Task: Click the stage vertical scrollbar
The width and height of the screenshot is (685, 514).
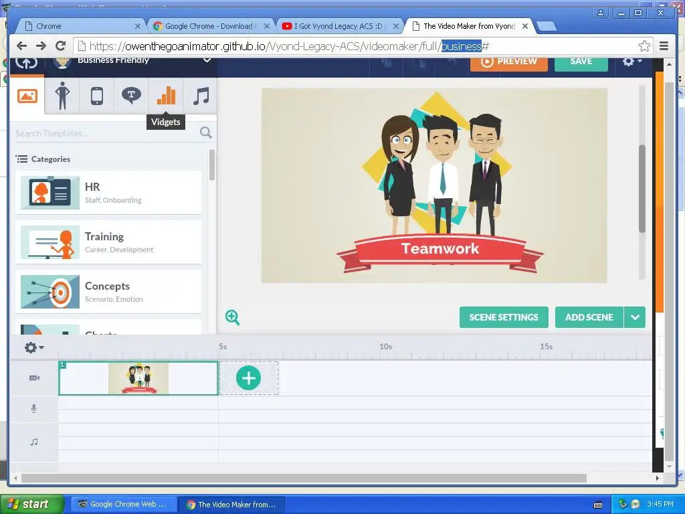Action: [x=642, y=189]
